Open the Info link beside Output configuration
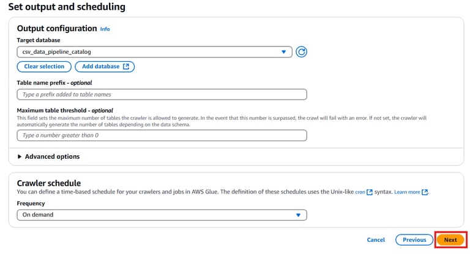This screenshot has height=259, width=470. tap(105, 29)
